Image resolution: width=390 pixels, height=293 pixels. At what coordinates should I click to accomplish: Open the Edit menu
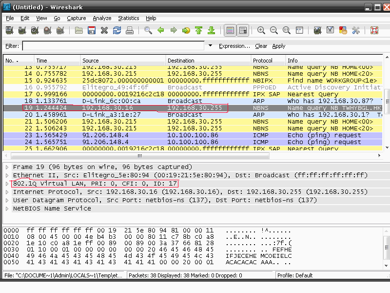pos(25,18)
